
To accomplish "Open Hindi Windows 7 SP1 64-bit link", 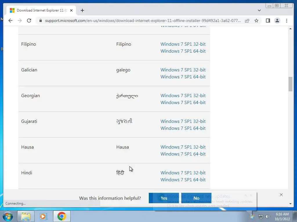I will tap(183, 180).
